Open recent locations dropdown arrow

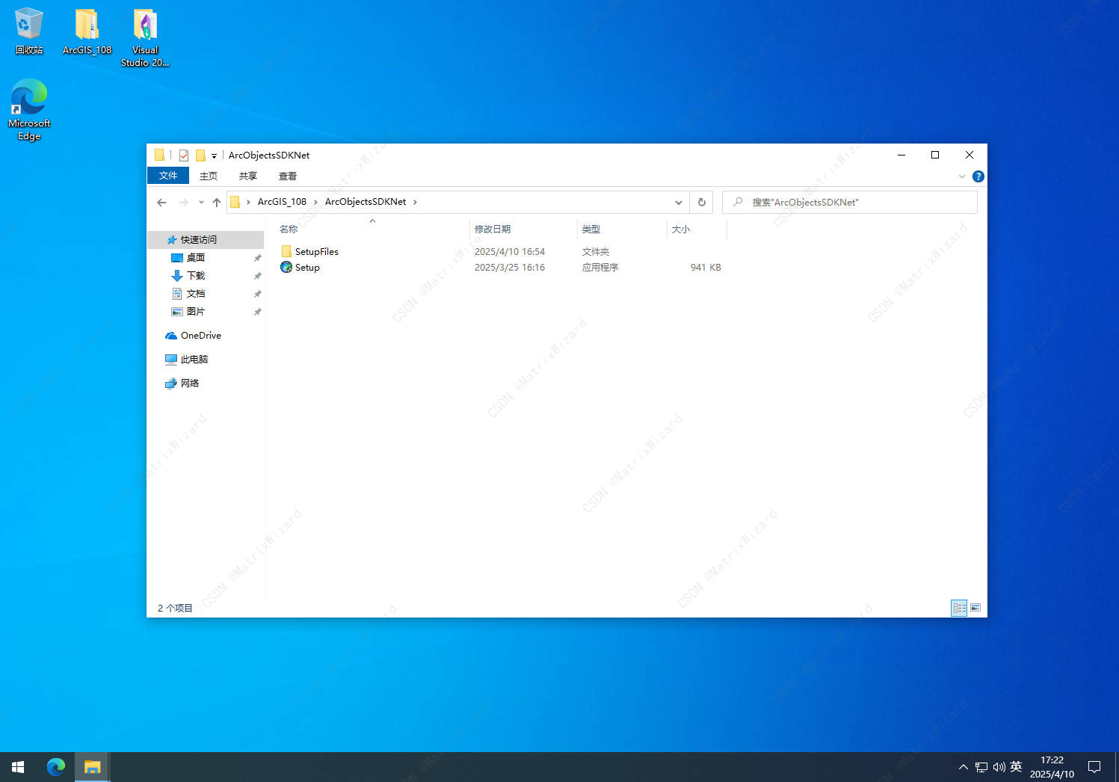point(201,202)
